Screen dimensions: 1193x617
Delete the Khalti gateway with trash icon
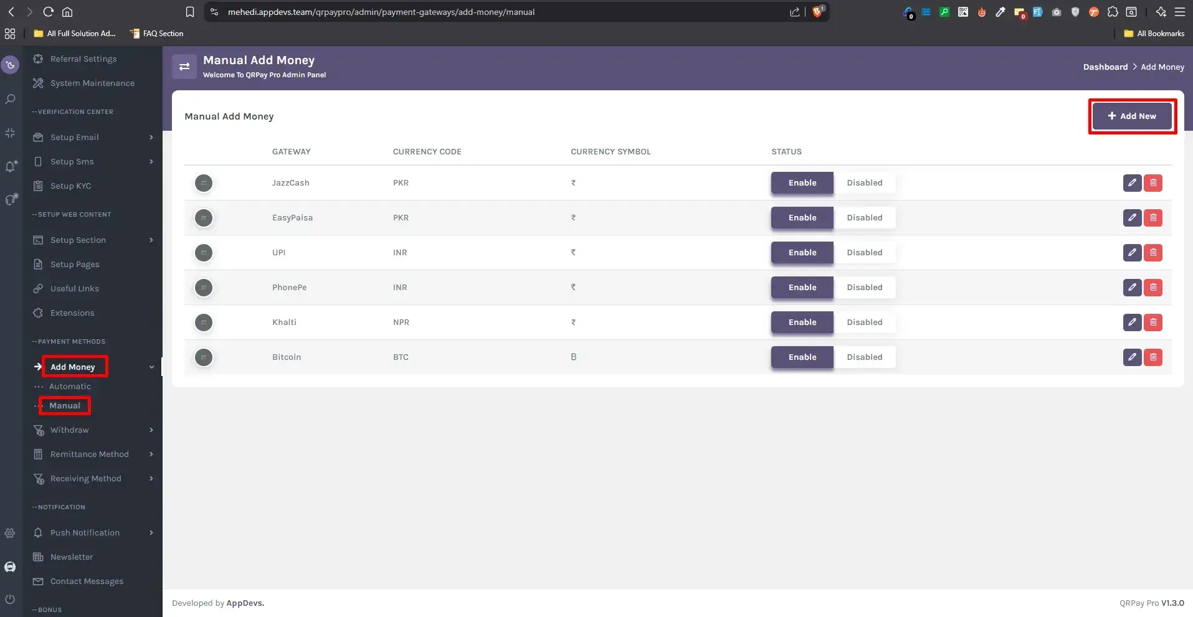pos(1153,323)
